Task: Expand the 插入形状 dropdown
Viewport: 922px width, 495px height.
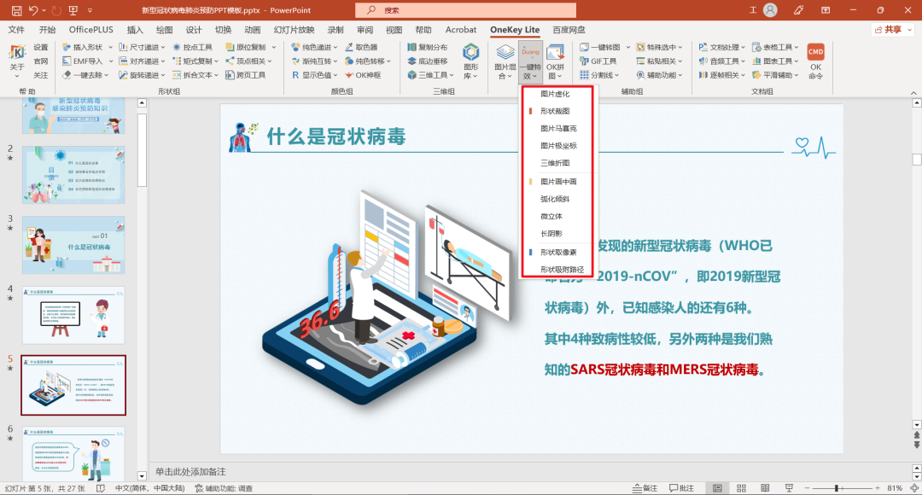Action: point(110,47)
